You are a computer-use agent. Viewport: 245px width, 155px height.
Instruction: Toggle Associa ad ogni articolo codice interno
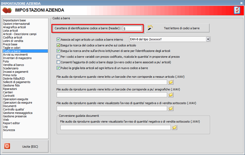[58, 40]
